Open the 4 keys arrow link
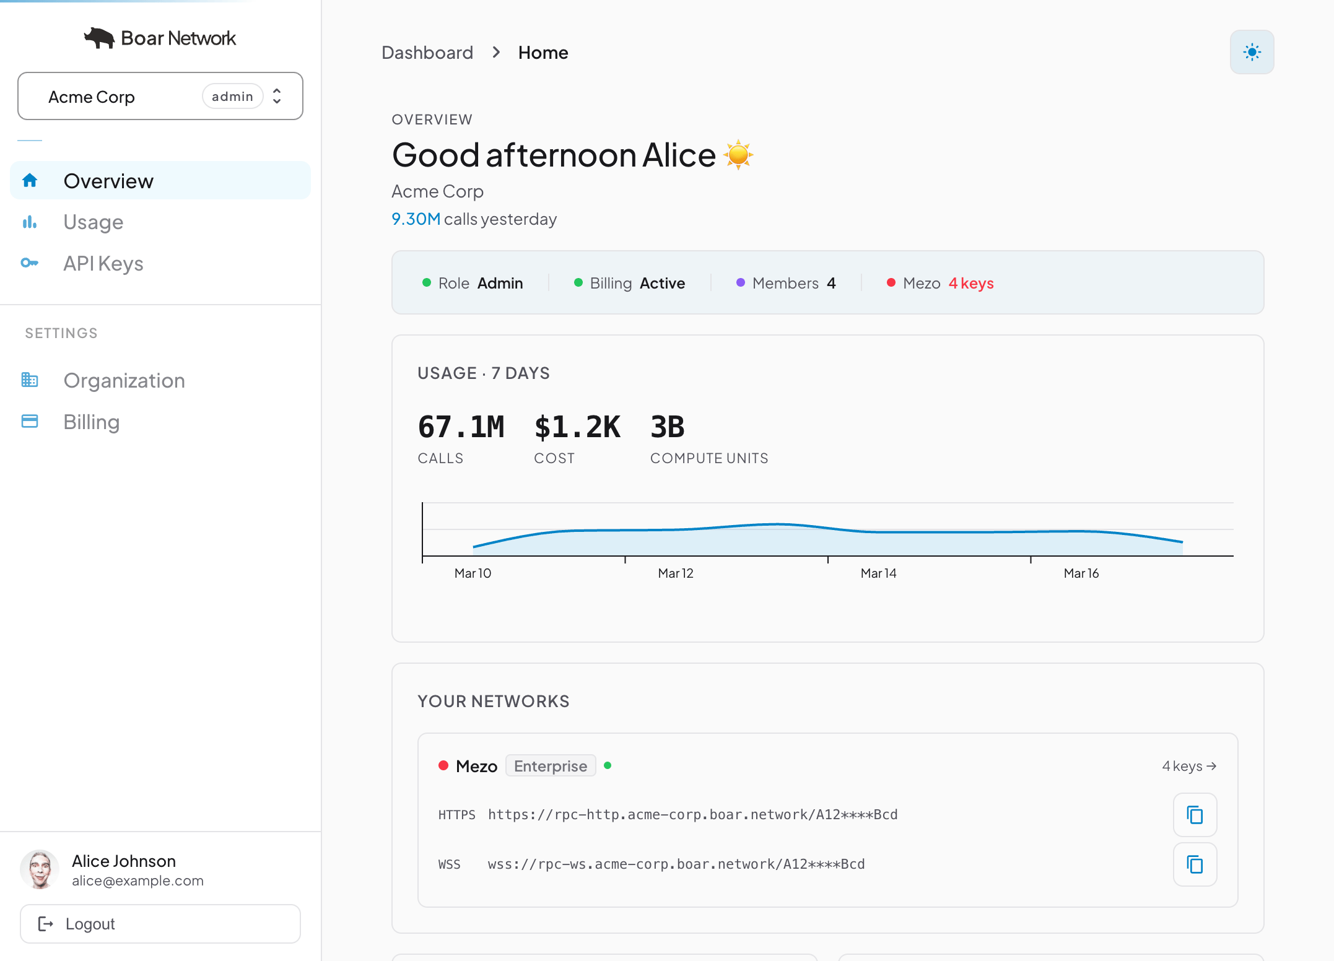The image size is (1334, 961). point(1188,767)
